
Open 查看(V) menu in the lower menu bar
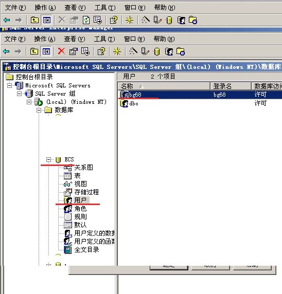75,39
